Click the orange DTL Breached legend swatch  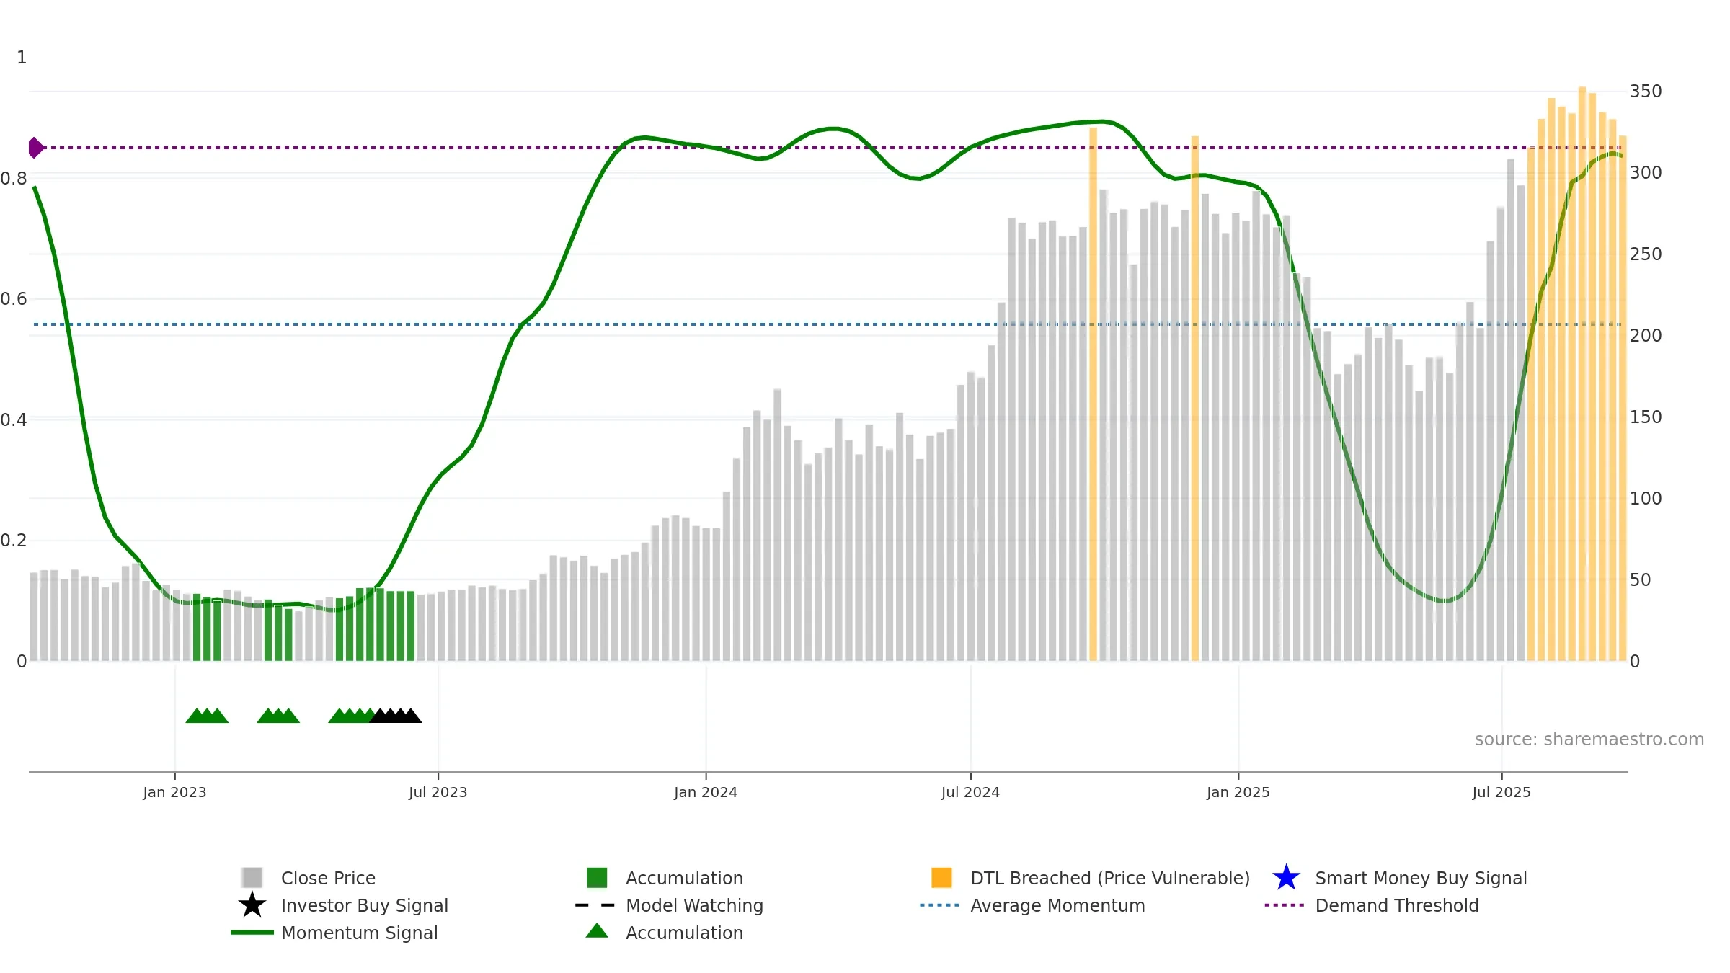(941, 877)
